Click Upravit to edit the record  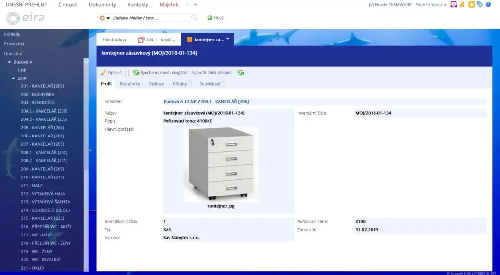tap(111, 73)
